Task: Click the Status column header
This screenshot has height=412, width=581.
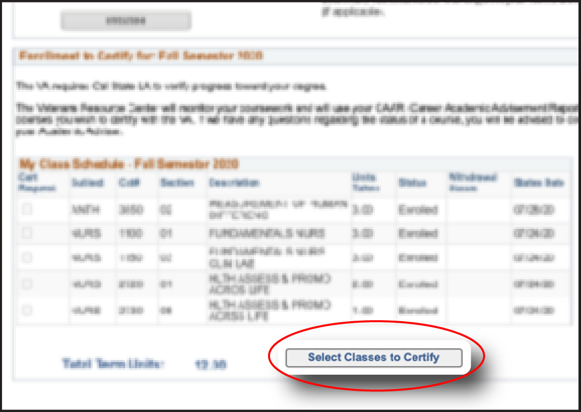Action: 412,183
